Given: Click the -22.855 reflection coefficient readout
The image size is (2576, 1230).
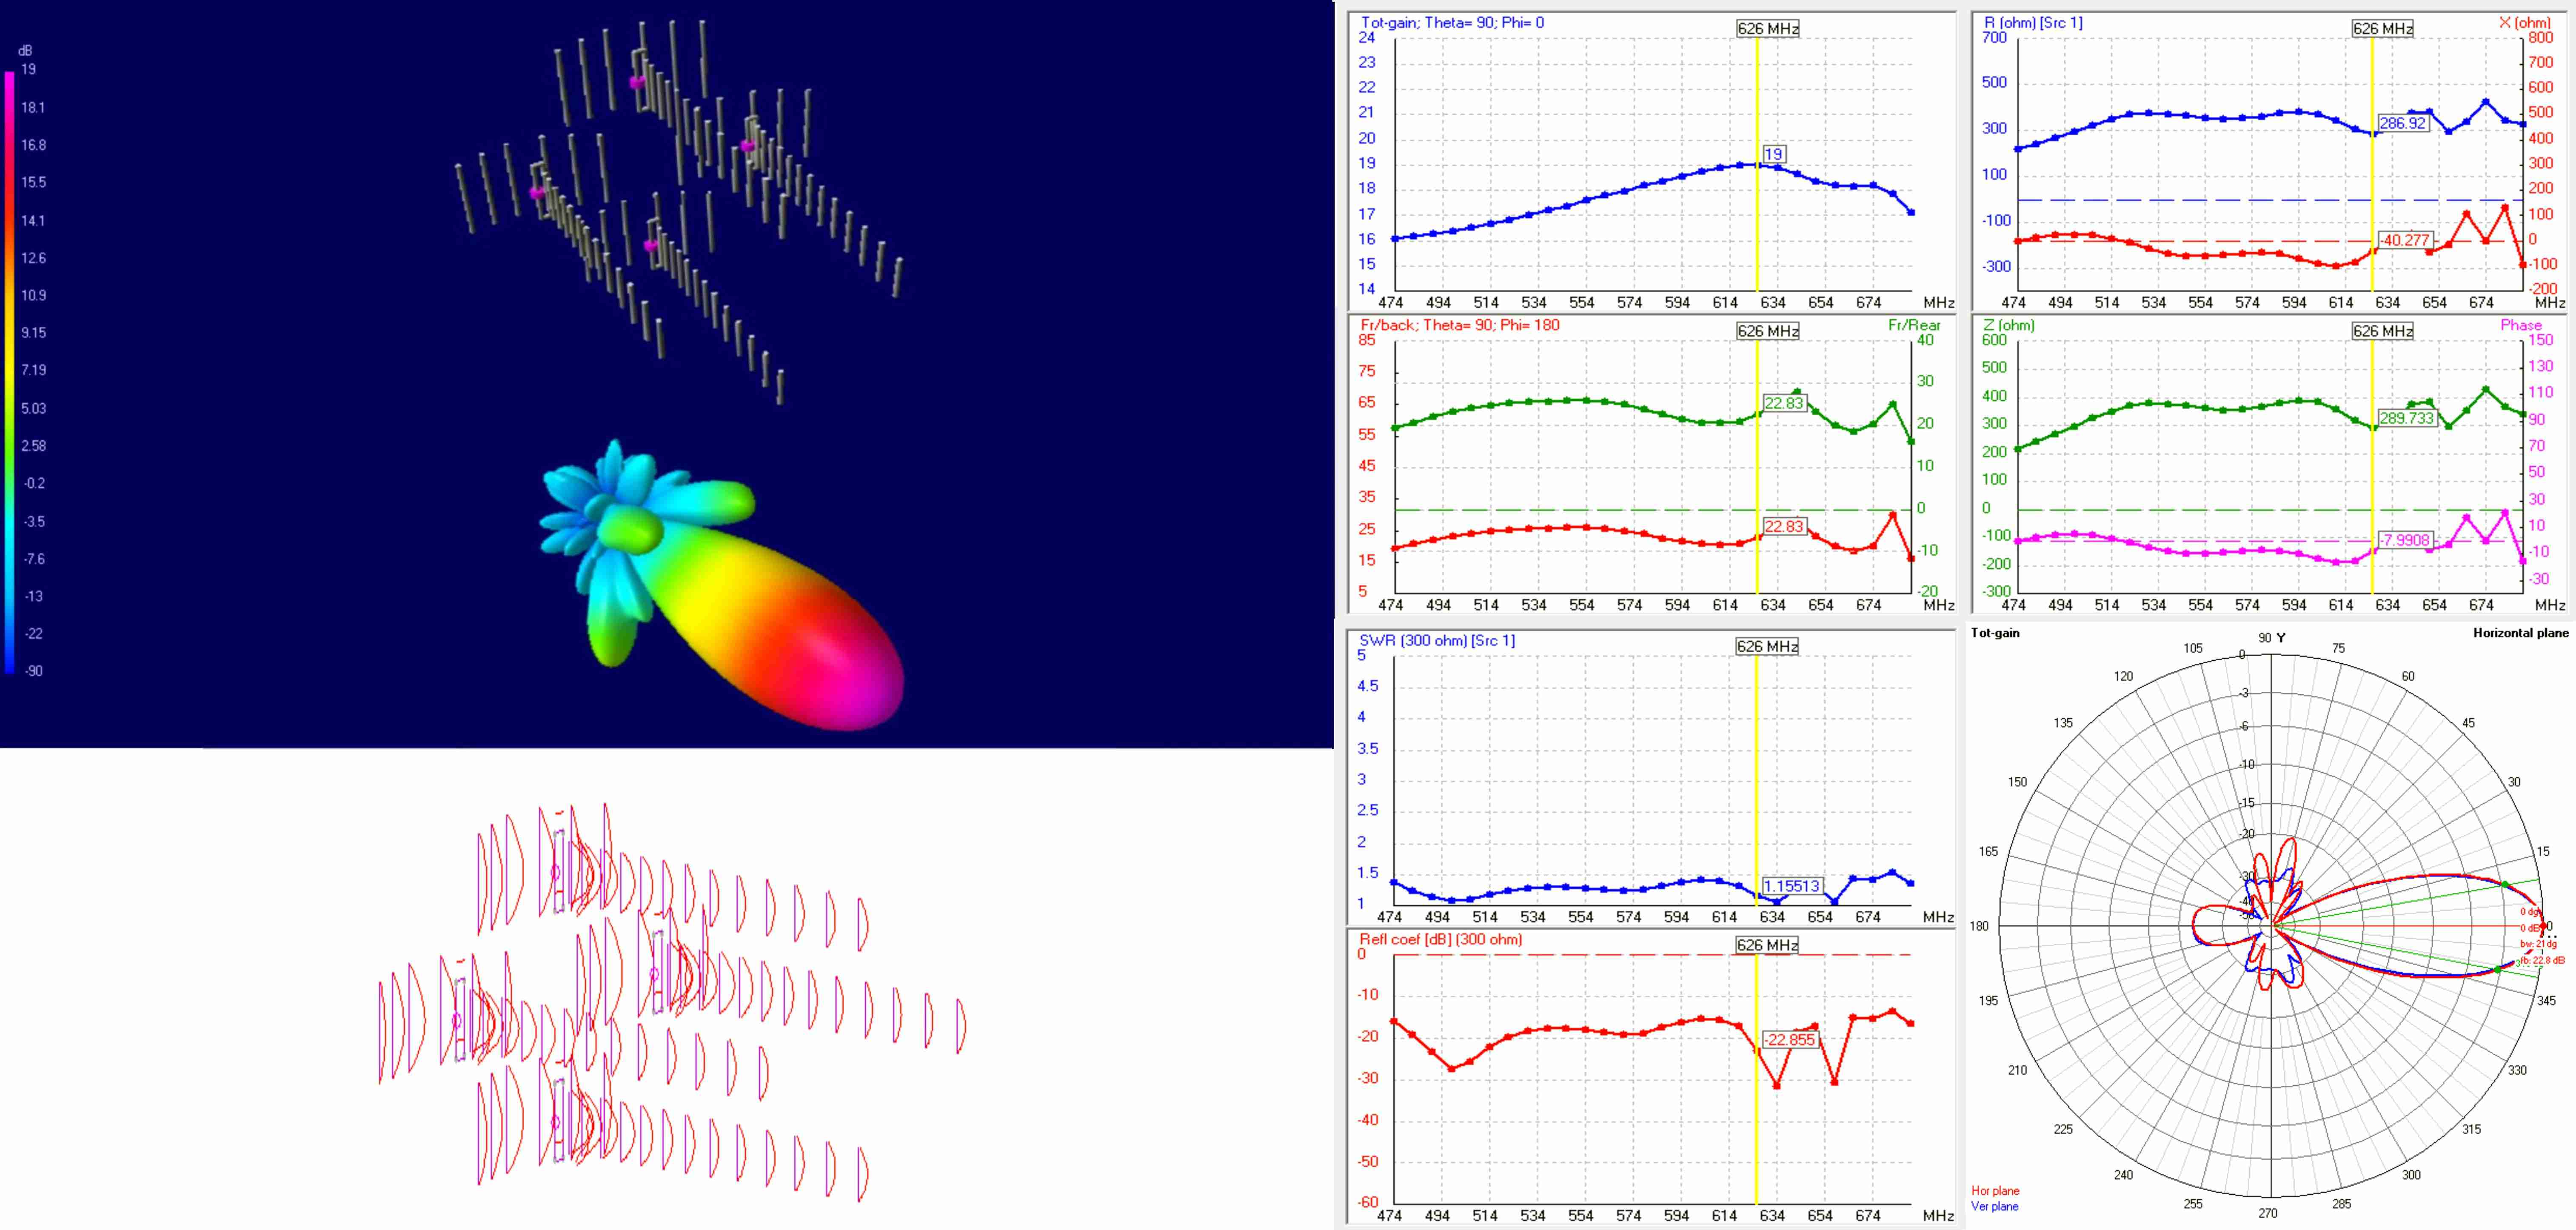Looking at the screenshot, I should coord(1789,1040).
